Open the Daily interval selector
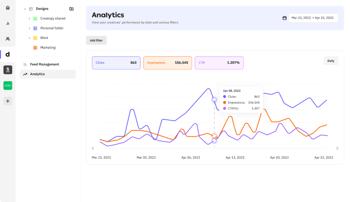 coord(330,61)
